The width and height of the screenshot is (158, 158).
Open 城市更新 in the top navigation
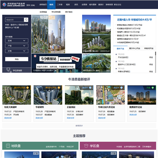(x=93, y=4)
